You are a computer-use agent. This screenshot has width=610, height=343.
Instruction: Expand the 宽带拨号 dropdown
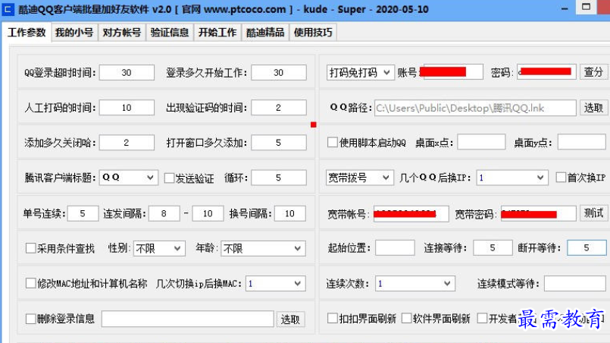(358, 178)
